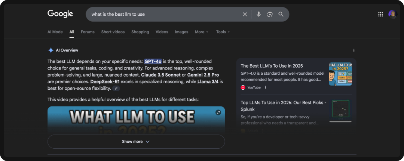Screen dimensions: 404x161
Task: Open The Best LLM's To Use In 2025
Action: pos(272,66)
